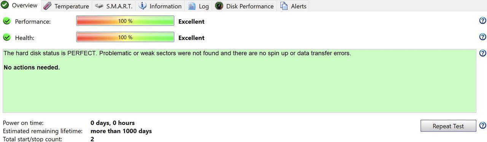Open help for the Performance row
Screen dimensions: 487x142
pos(483,21)
